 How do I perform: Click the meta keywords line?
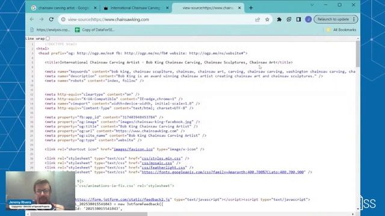pyautogui.click(x=200, y=71)
